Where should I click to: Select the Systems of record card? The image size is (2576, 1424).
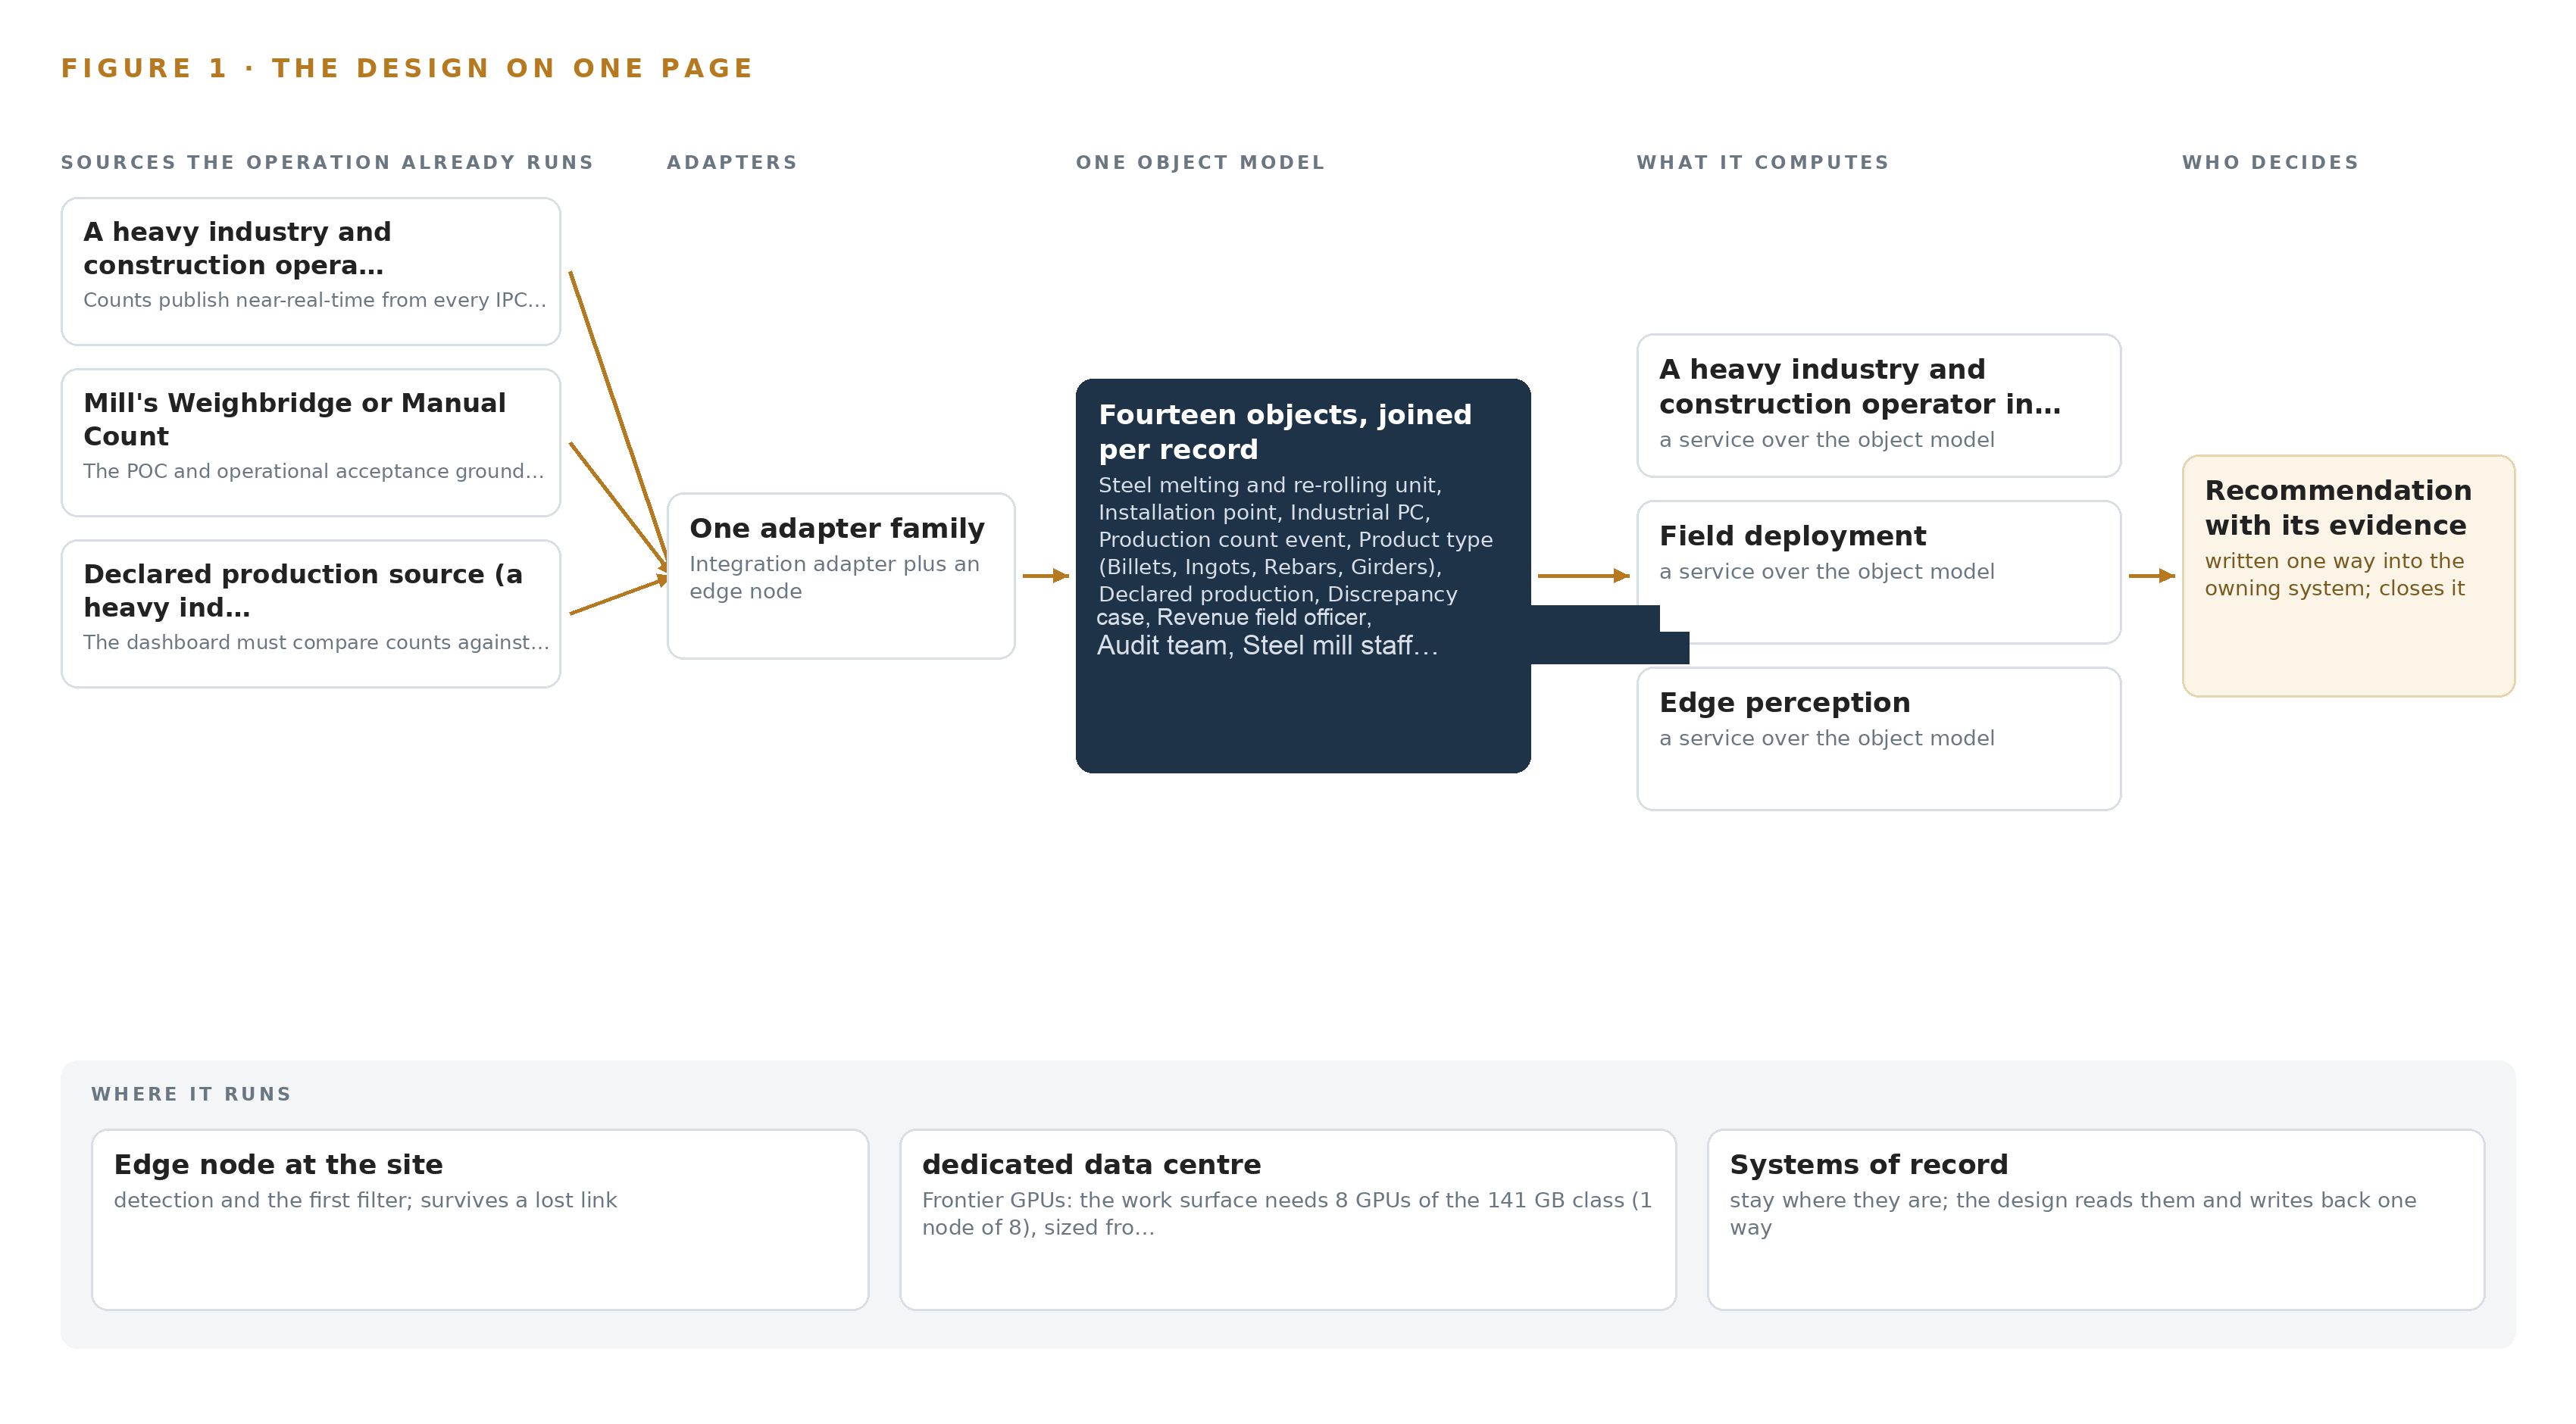point(2096,1219)
